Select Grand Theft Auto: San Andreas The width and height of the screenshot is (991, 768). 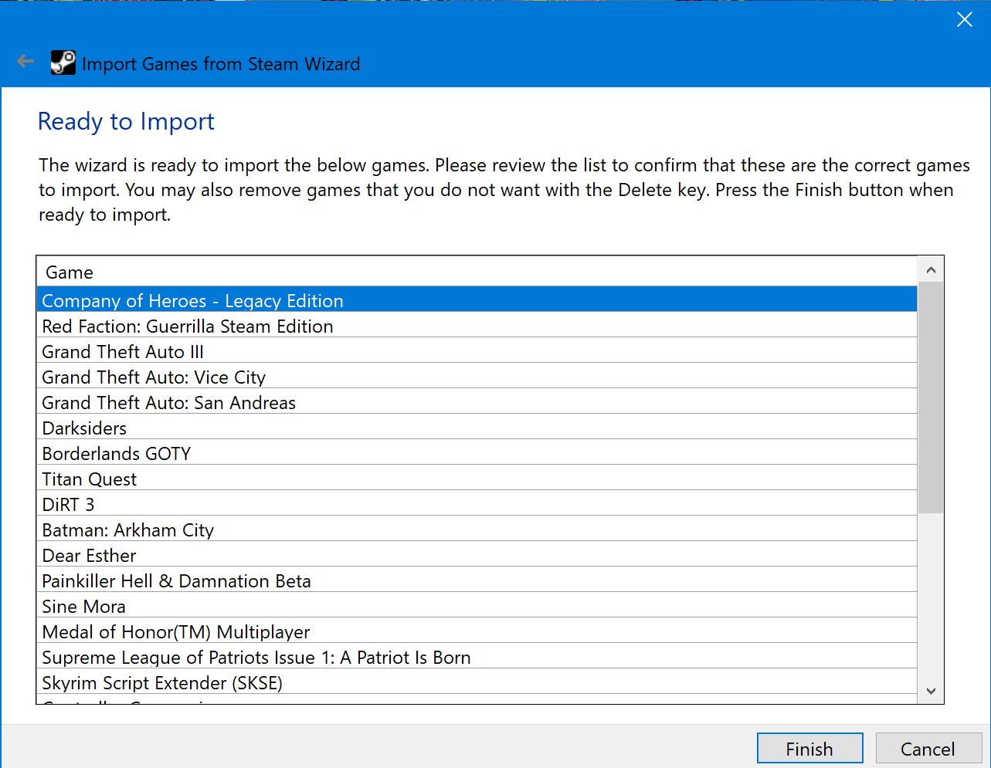coord(477,401)
